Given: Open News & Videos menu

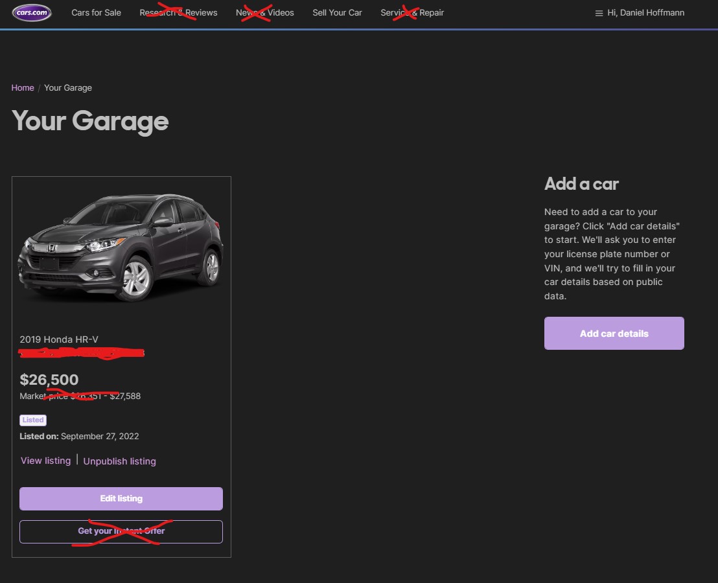Looking at the screenshot, I should click(x=264, y=13).
